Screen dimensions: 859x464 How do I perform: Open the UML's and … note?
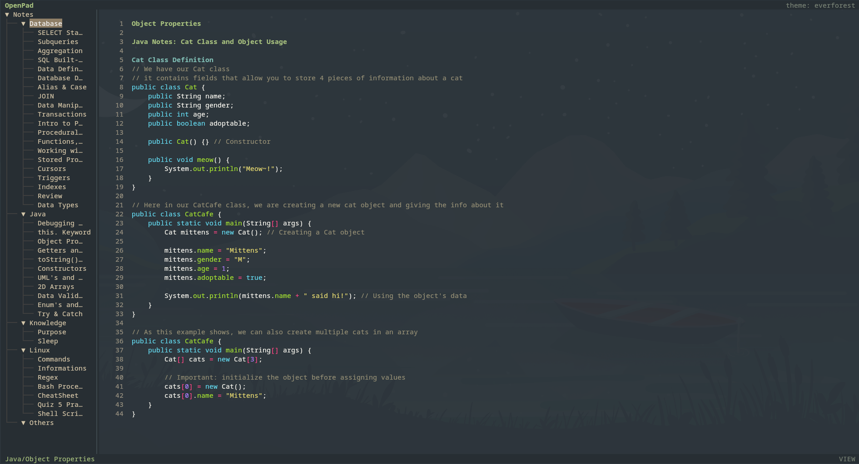pos(60,278)
